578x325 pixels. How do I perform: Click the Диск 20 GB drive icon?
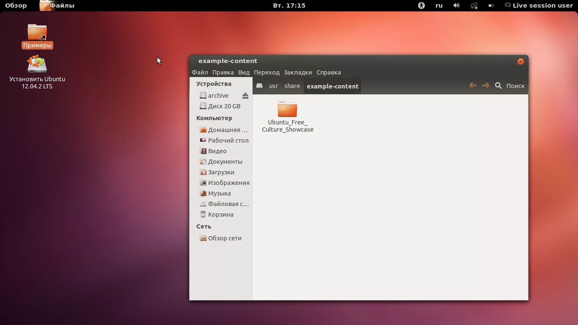[x=203, y=106]
